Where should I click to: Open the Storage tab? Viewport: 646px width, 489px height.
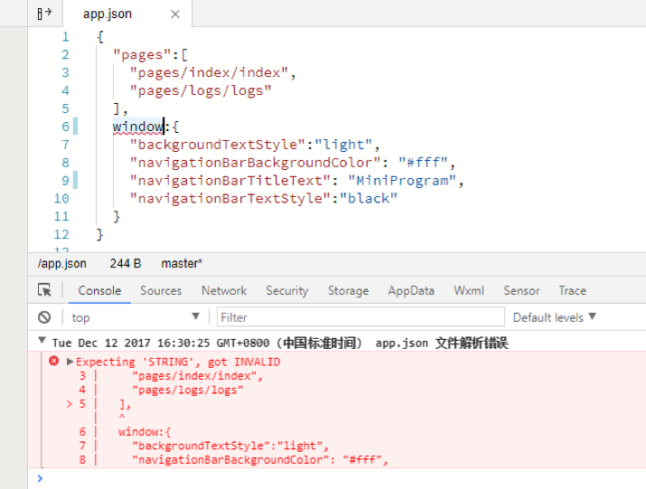(x=348, y=290)
